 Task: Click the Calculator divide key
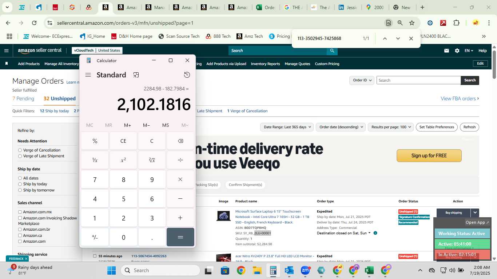pos(180,160)
